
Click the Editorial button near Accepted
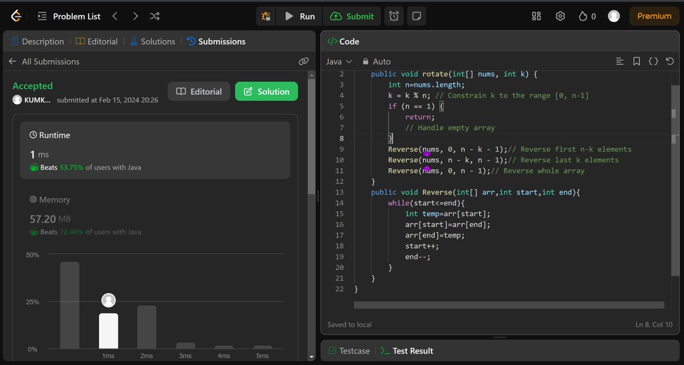coord(199,92)
